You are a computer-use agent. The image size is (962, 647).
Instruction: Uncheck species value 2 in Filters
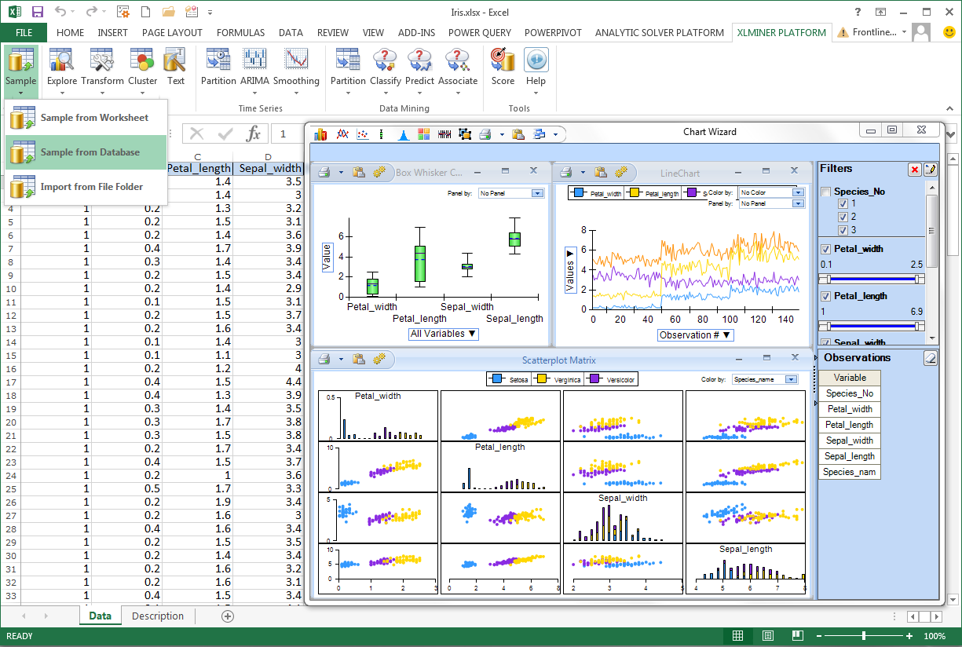tap(843, 216)
